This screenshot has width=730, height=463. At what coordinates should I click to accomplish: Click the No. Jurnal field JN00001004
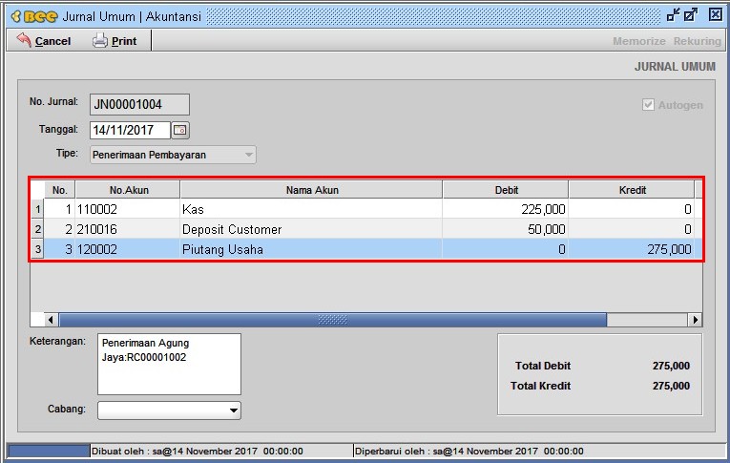[x=139, y=104]
